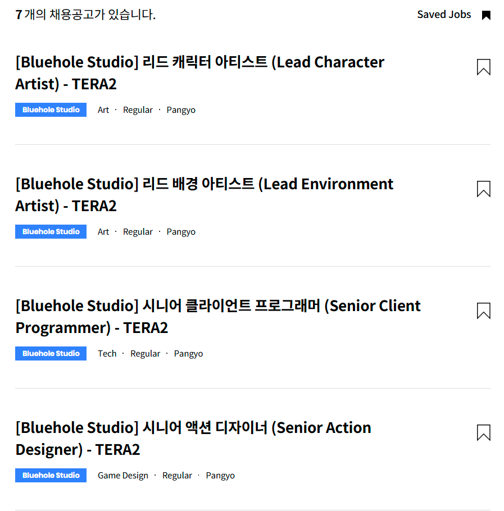Save the Lead Environment Artist job
Viewport: 504px width, 511px height.
point(483,189)
